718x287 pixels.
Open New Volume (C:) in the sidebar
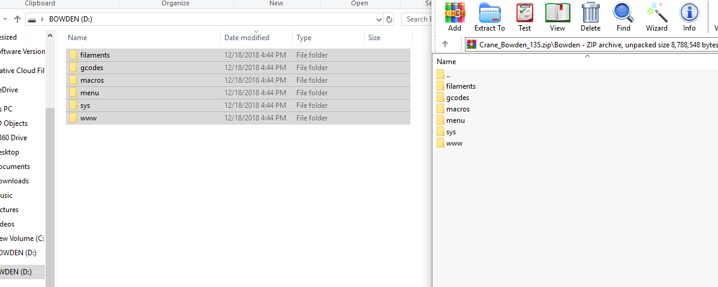pyautogui.click(x=22, y=238)
